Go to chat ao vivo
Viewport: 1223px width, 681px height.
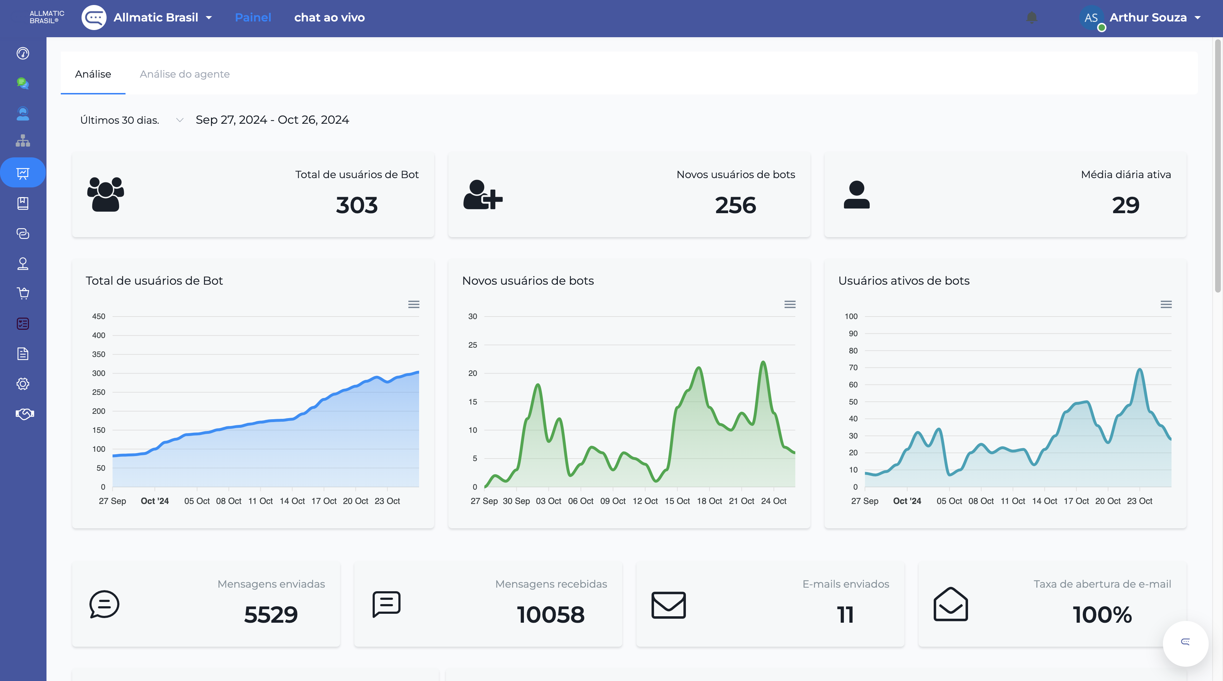pyautogui.click(x=329, y=18)
